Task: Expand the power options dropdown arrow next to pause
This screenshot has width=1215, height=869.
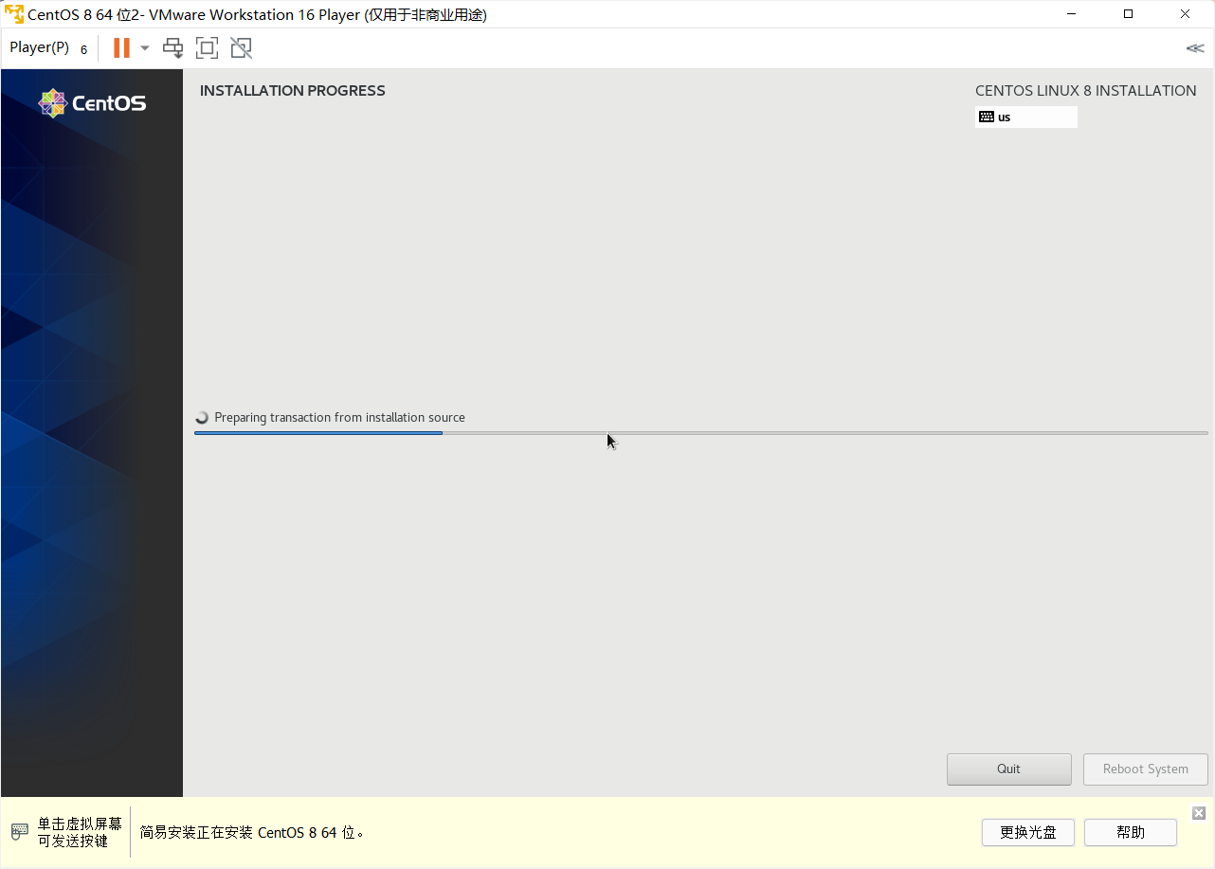Action: coord(145,48)
